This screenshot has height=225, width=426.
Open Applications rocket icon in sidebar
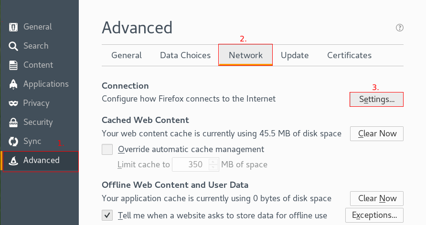click(x=14, y=84)
